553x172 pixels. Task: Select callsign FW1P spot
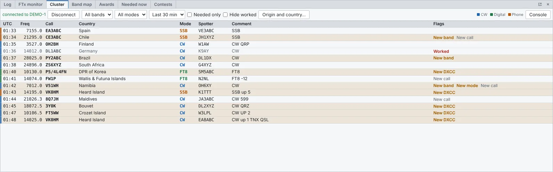coord(51,79)
